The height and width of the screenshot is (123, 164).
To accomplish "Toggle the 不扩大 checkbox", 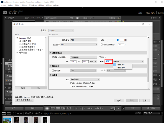I will click(x=100, y=57).
